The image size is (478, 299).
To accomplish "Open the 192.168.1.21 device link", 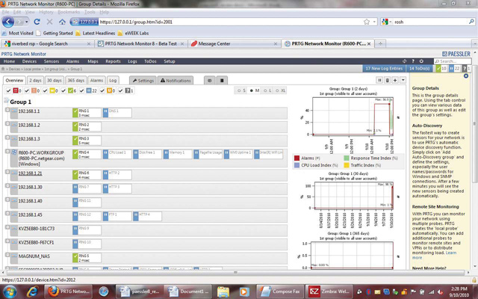I will pos(30,173).
